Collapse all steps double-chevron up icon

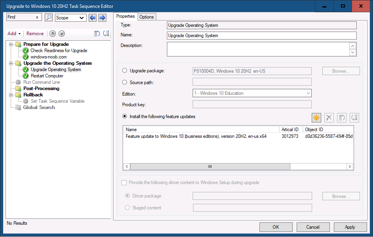coord(53,34)
